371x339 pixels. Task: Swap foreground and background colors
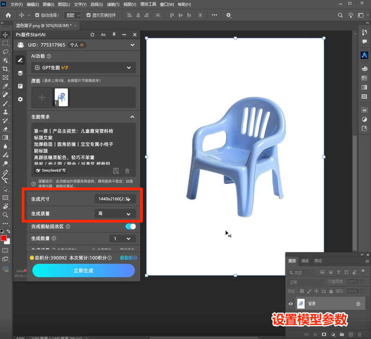[x=8, y=231]
